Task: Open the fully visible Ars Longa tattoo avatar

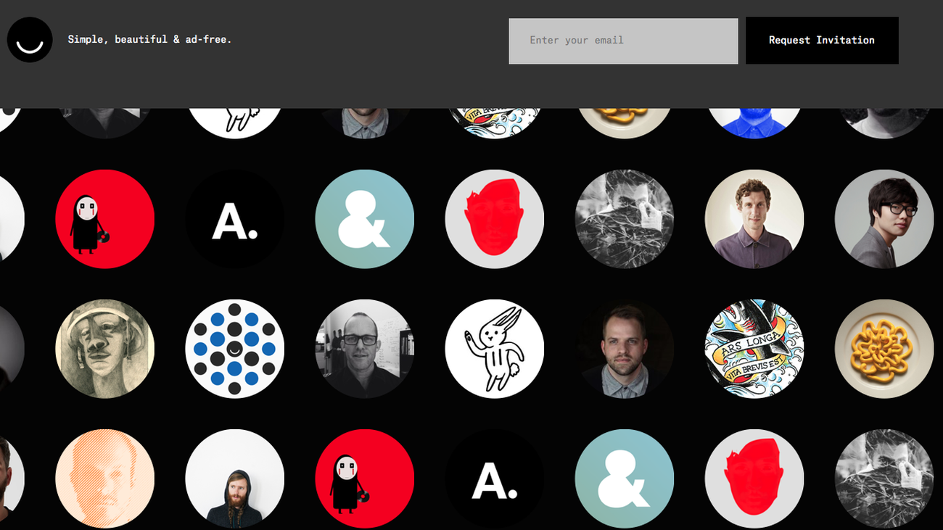Action: tap(754, 349)
